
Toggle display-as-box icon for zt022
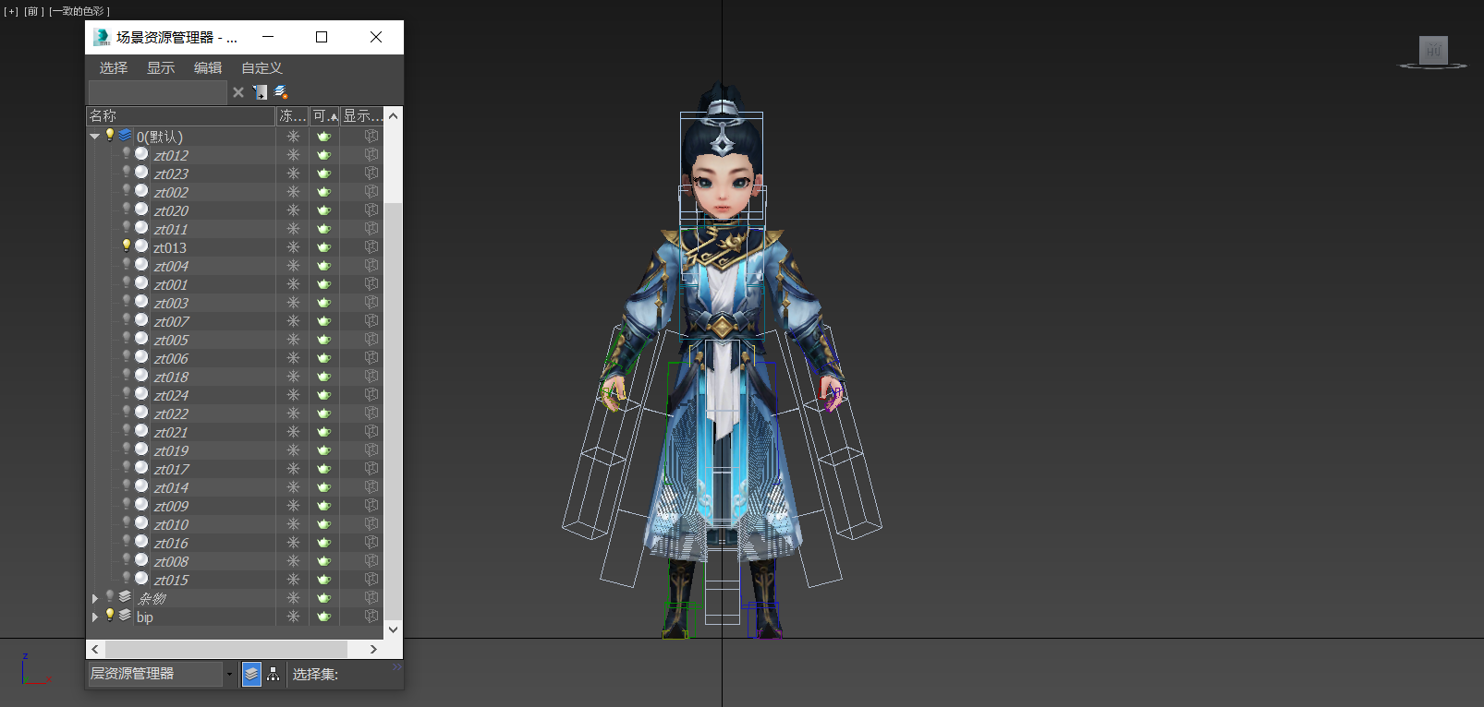click(371, 413)
